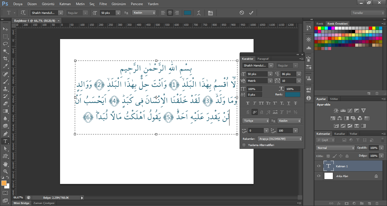This screenshot has width=387, height=206.
Task: Open the Info panel icon in dock
Action: pos(309,98)
